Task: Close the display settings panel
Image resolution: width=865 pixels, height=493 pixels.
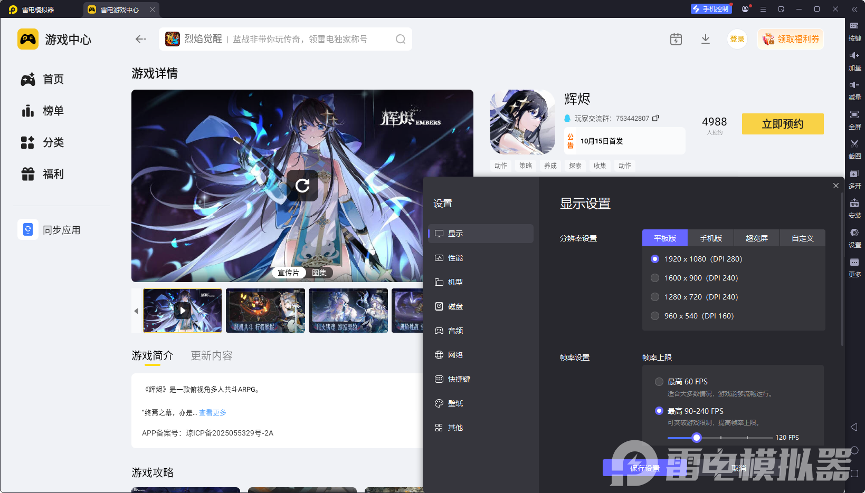Action: (x=835, y=186)
